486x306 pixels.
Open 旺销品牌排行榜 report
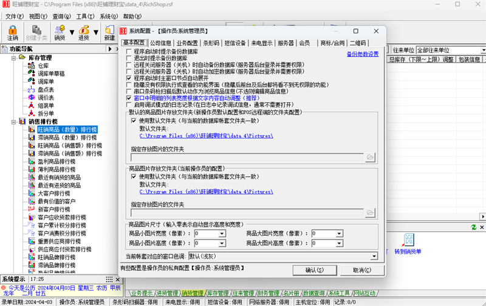point(56,257)
